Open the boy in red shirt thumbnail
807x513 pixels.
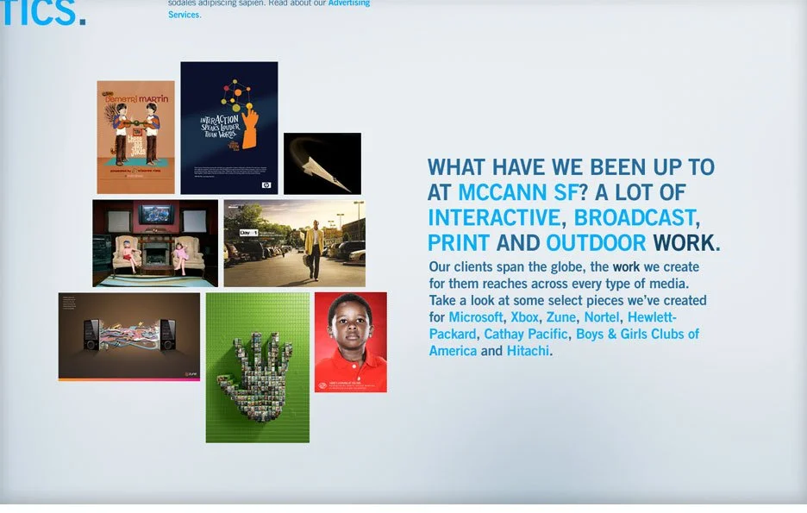351,342
